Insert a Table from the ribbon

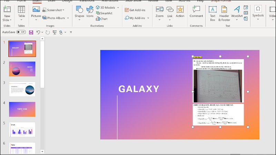coord(21,13)
